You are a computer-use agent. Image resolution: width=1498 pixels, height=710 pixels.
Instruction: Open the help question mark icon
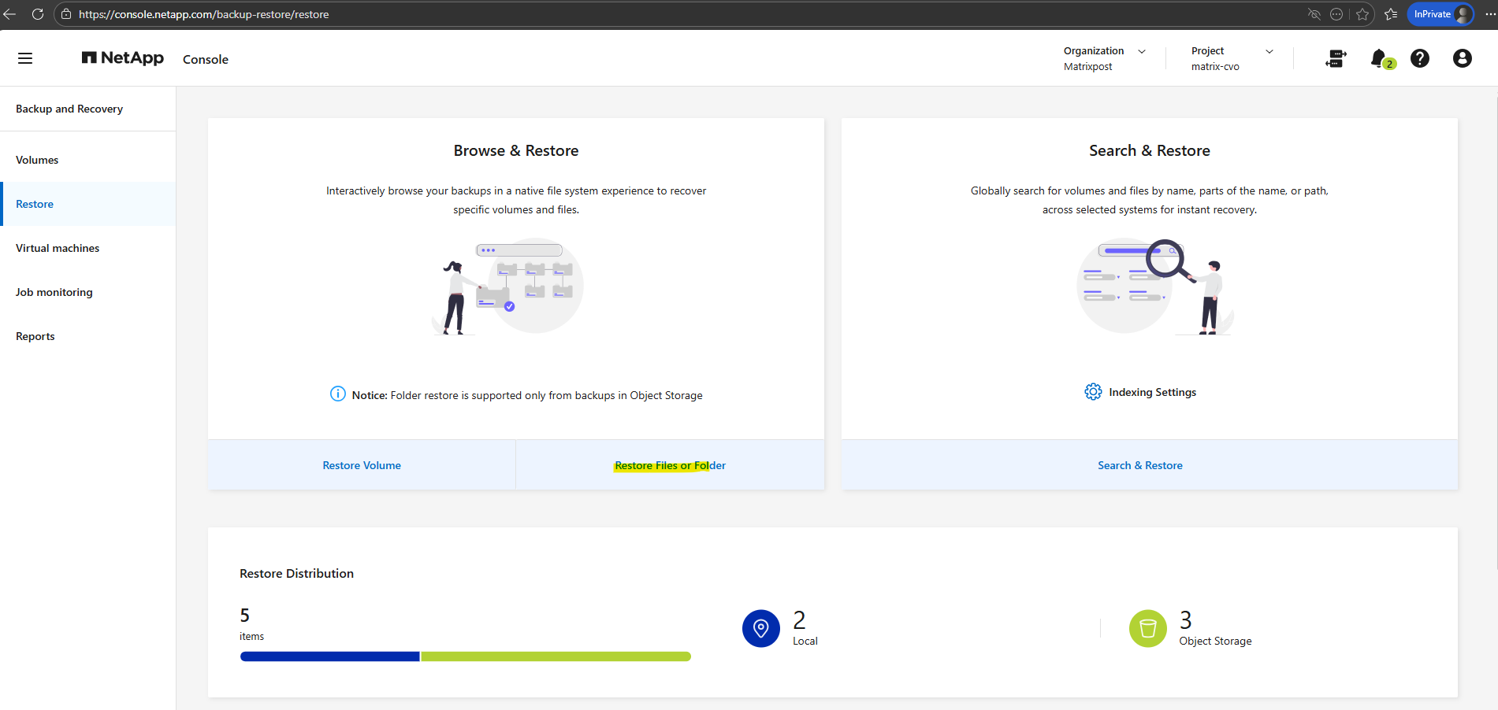1420,58
